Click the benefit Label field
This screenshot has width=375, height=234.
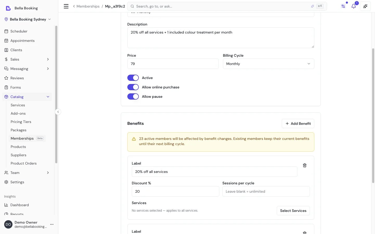(215, 172)
